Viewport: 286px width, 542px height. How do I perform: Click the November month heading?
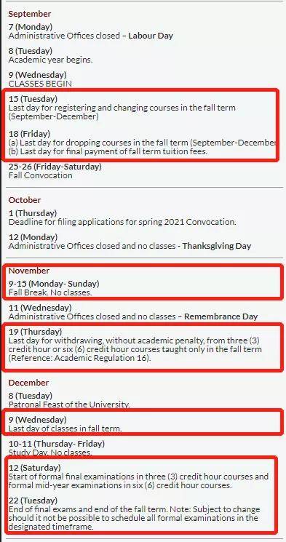click(28, 271)
